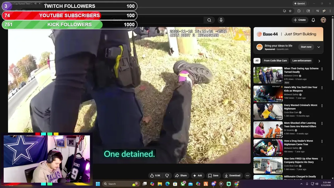Open File Explorer from the taskbar
Viewport: 334px width, 188px height.
point(160,184)
